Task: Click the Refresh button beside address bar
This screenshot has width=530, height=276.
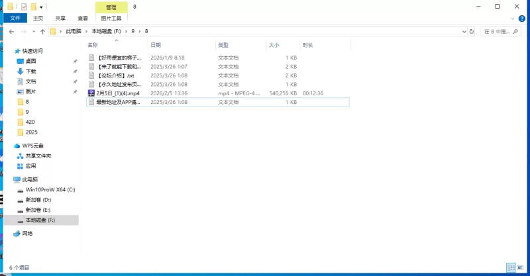Action: tap(471, 31)
